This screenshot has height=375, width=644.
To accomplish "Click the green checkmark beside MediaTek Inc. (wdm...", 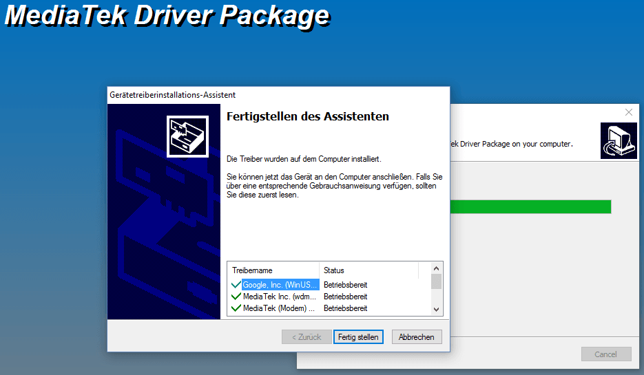I will pyautogui.click(x=236, y=297).
